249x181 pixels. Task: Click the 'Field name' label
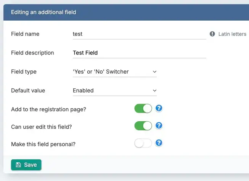click(x=25, y=34)
